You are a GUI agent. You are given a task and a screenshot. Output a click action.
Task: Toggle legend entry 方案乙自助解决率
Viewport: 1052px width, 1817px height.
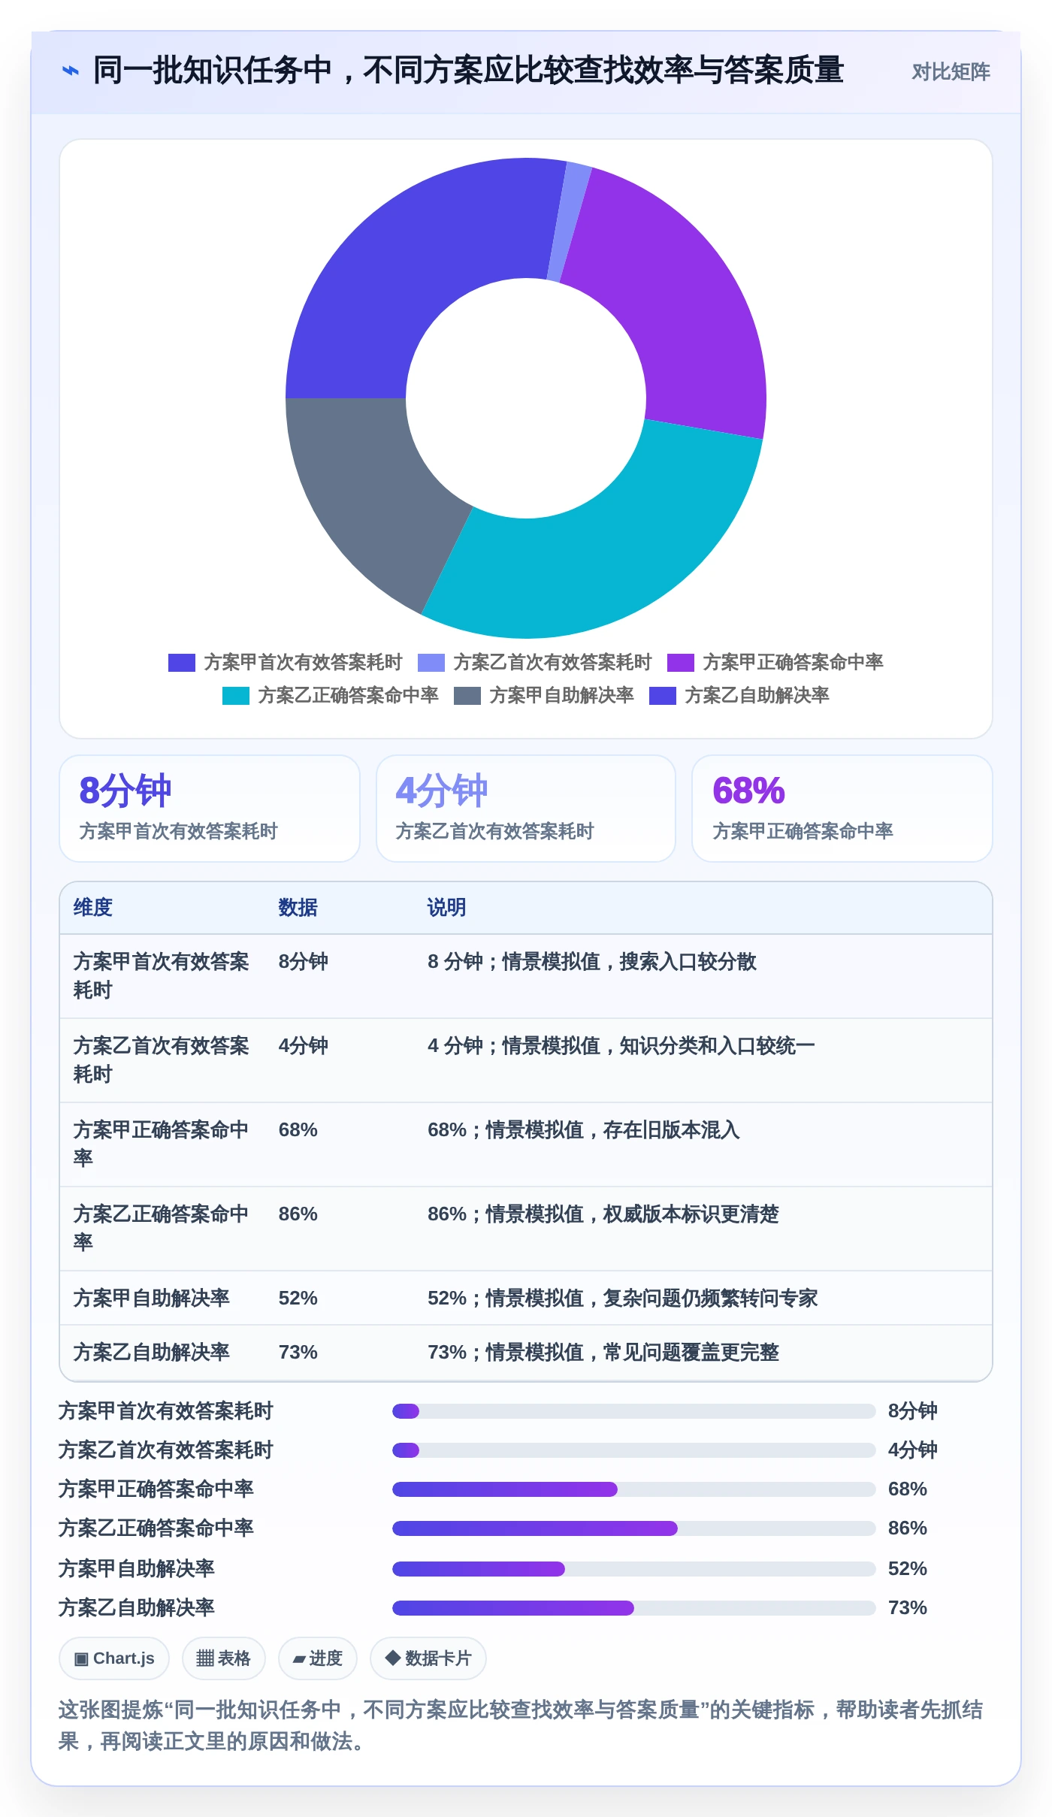coord(739,695)
